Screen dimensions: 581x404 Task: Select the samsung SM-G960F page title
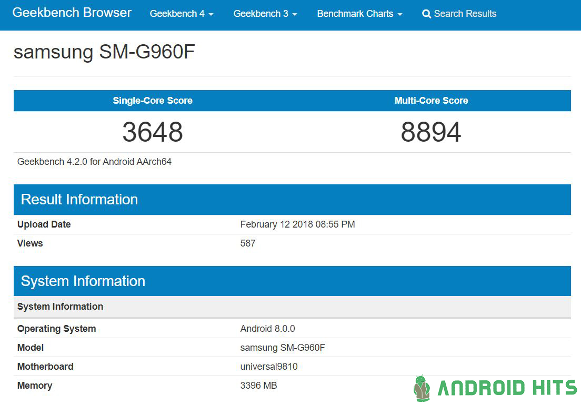pyautogui.click(x=104, y=52)
